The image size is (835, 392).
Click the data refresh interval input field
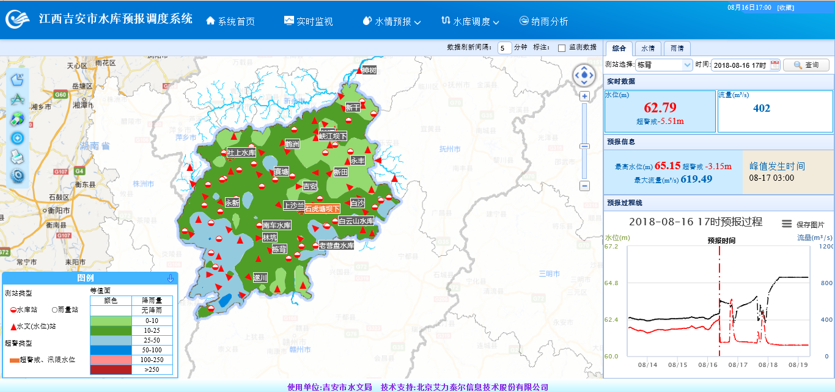pos(504,48)
